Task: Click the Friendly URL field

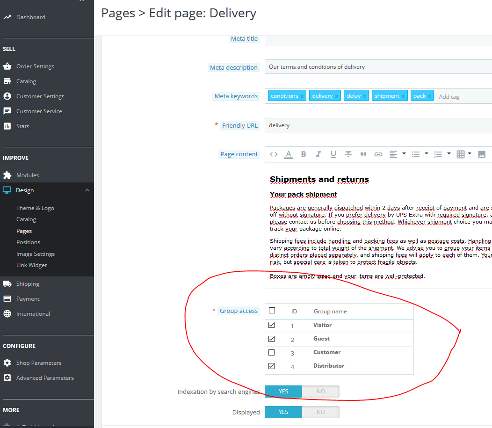Action: 378,125
